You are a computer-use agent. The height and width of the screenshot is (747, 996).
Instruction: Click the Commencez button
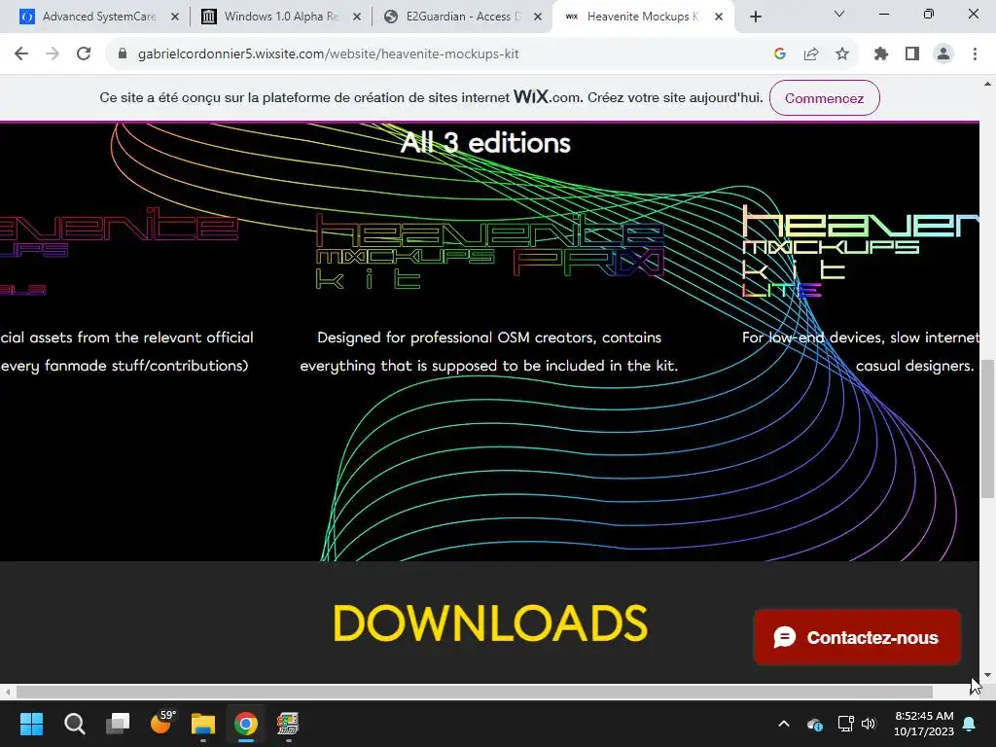[x=825, y=98]
